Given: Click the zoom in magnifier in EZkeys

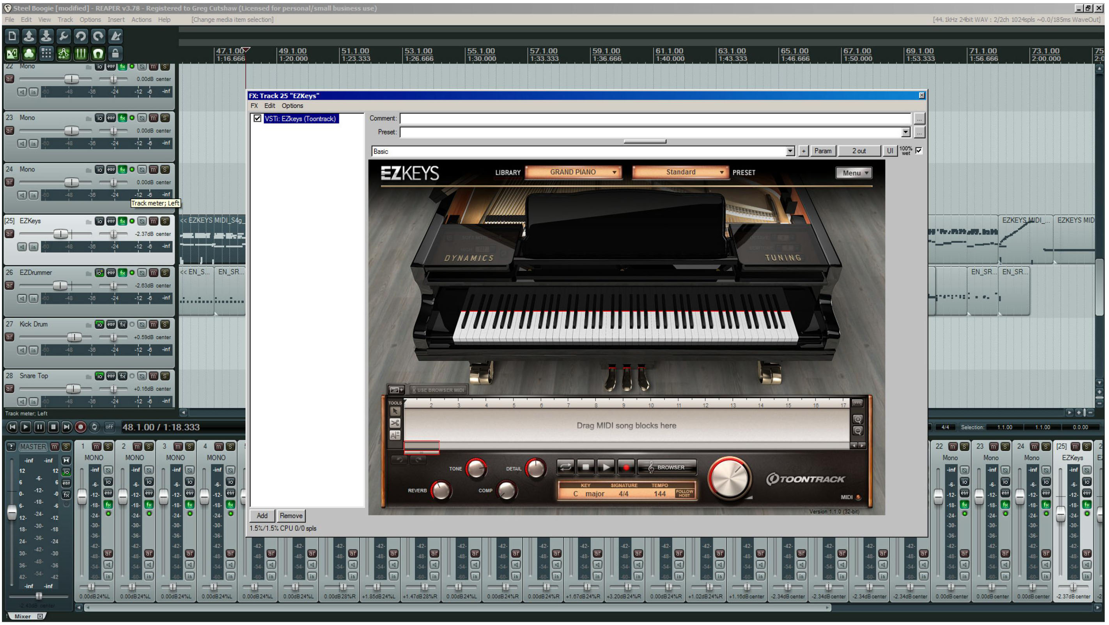Looking at the screenshot, I should [857, 419].
